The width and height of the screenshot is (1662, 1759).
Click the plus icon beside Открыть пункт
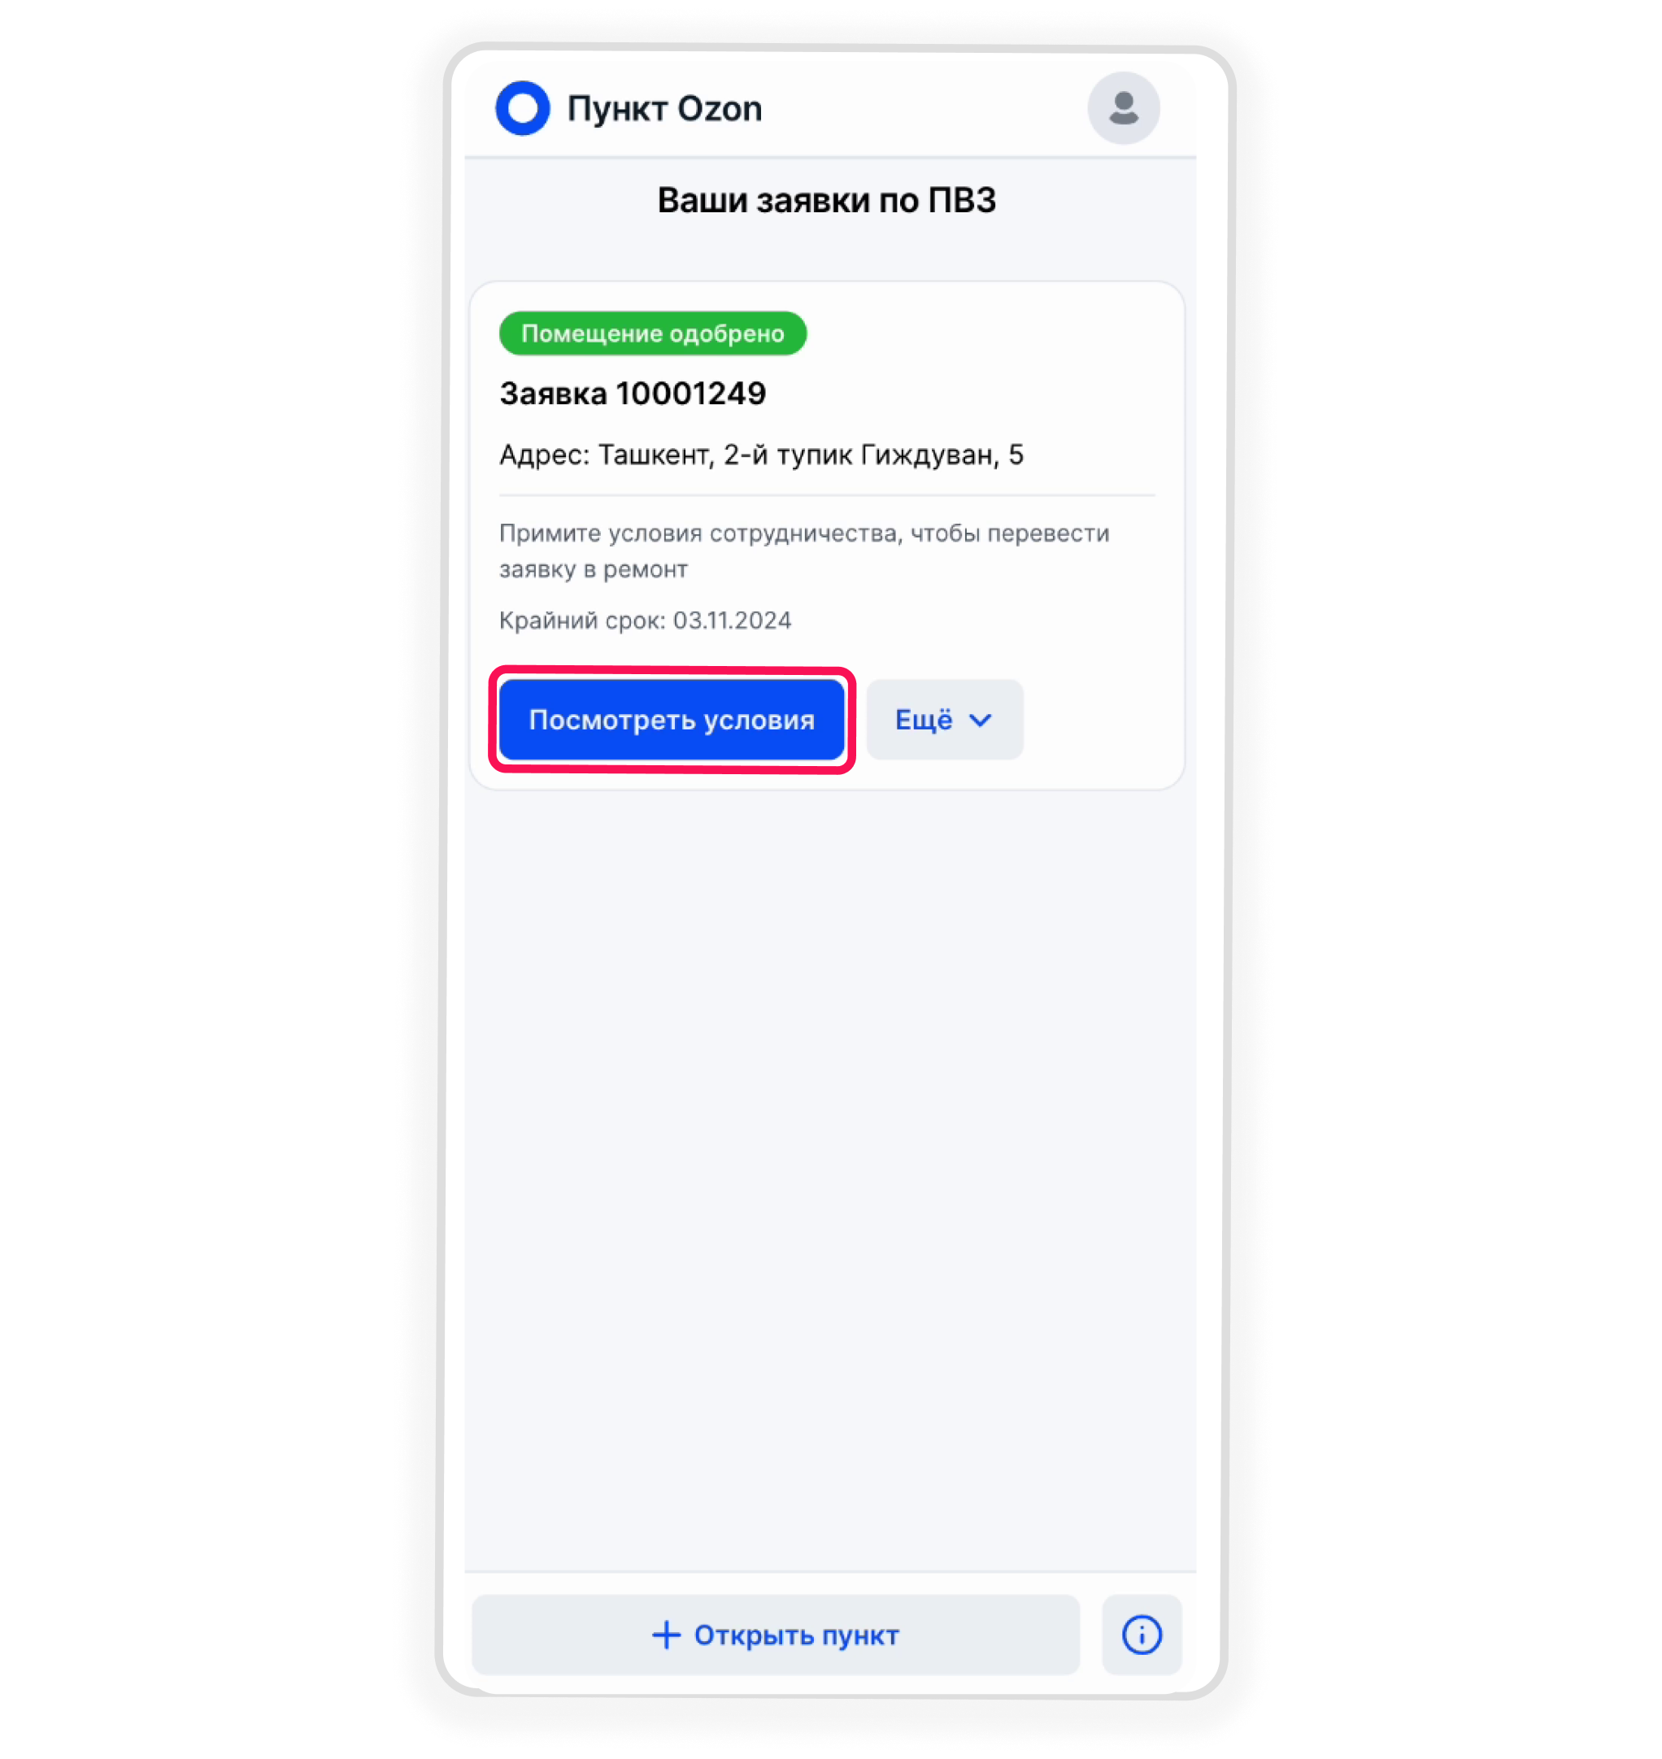coord(666,1634)
